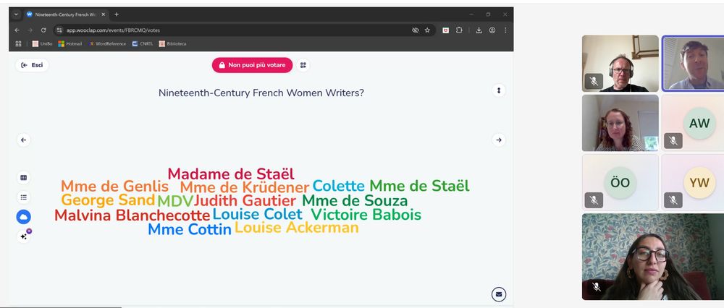
Task: Click the word Madame de Staël
Action: (231, 174)
